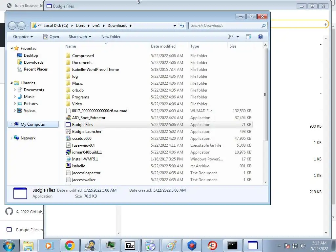Viewport: 336px width, 252px height.
Task: Click Local Disk (C:) in the address path
Action: point(56,26)
